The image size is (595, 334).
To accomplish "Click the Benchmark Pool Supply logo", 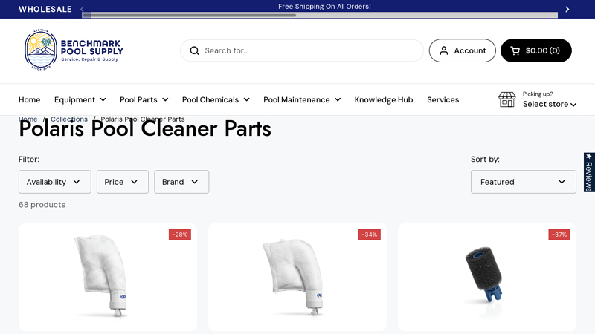I will (x=74, y=50).
